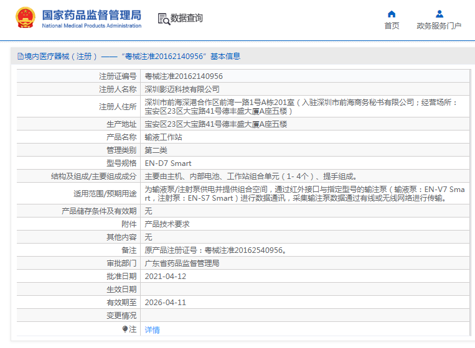Click attachment value 产品技术要求

167,224
